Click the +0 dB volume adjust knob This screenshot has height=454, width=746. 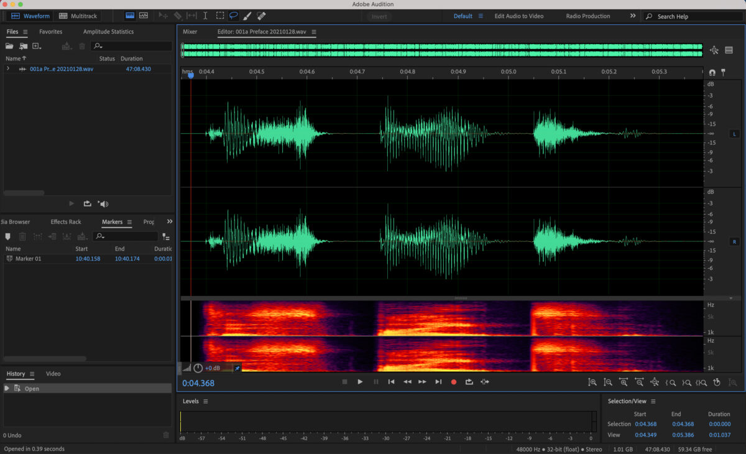click(198, 368)
